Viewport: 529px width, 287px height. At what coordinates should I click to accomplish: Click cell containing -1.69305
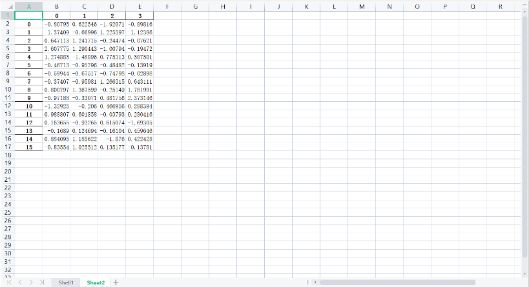pos(140,123)
